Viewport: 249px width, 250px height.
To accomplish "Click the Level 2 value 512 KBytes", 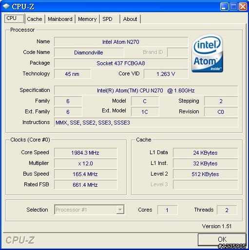I will [x=205, y=174].
